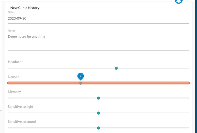
Task: Click into the Notes text area
Action: pos(98,41)
